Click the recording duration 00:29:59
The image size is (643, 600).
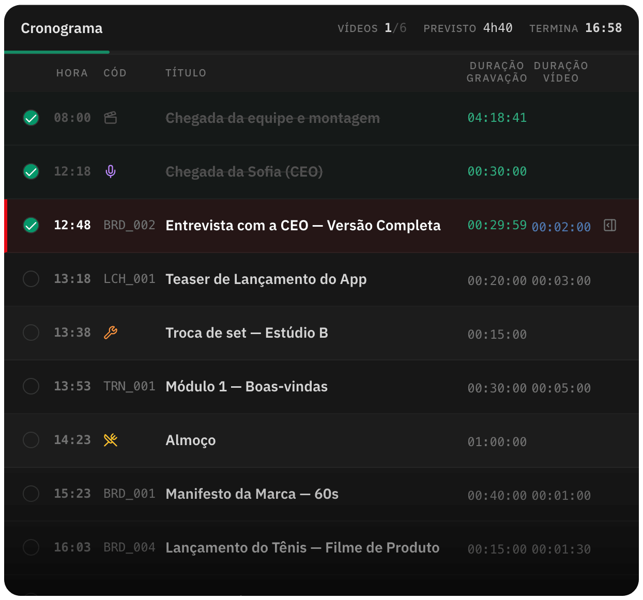[497, 225]
